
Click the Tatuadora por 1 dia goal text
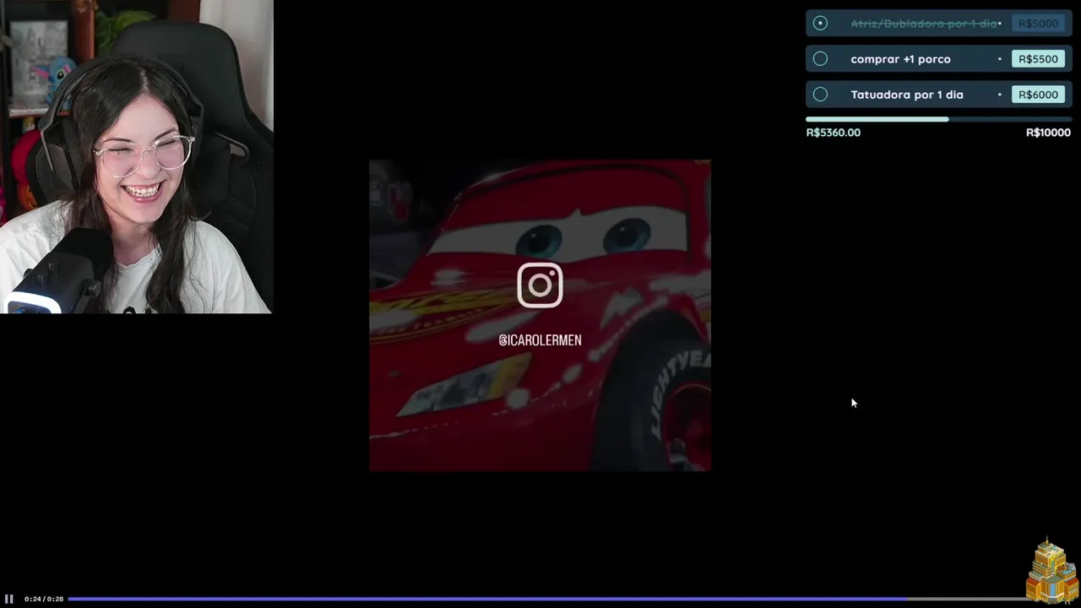pos(907,95)
